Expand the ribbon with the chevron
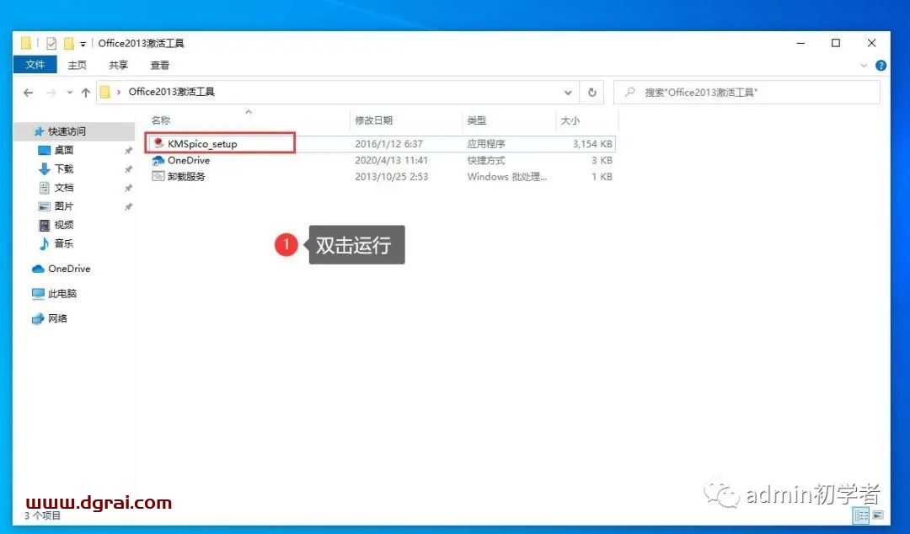 pyautogui.click(x=864, y=65)
